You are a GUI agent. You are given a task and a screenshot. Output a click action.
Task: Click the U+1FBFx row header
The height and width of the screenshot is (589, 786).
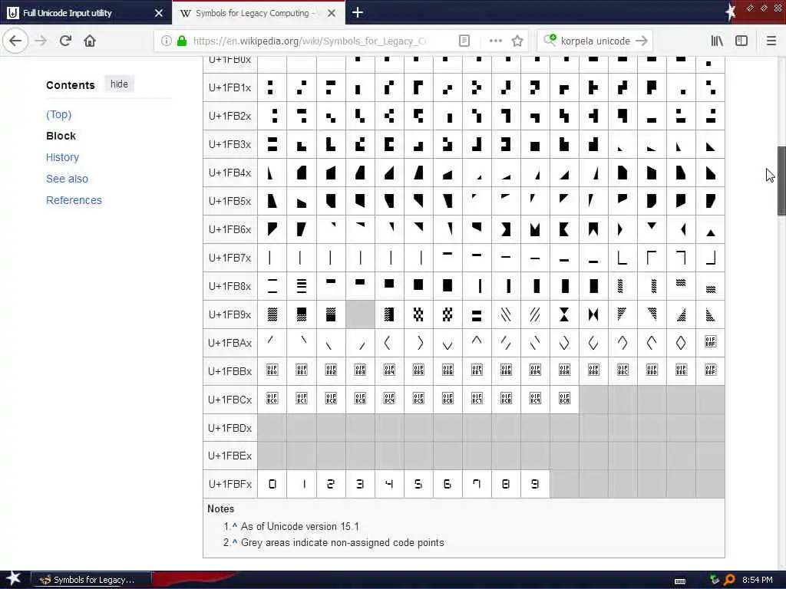click(230, 484)
